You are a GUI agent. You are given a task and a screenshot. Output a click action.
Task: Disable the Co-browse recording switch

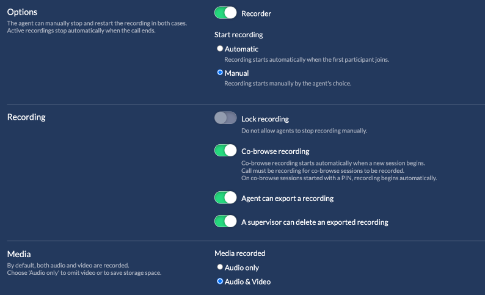[225, 151]
